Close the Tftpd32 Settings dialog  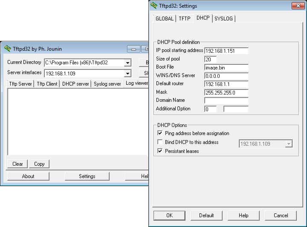(x=297, y=6)
